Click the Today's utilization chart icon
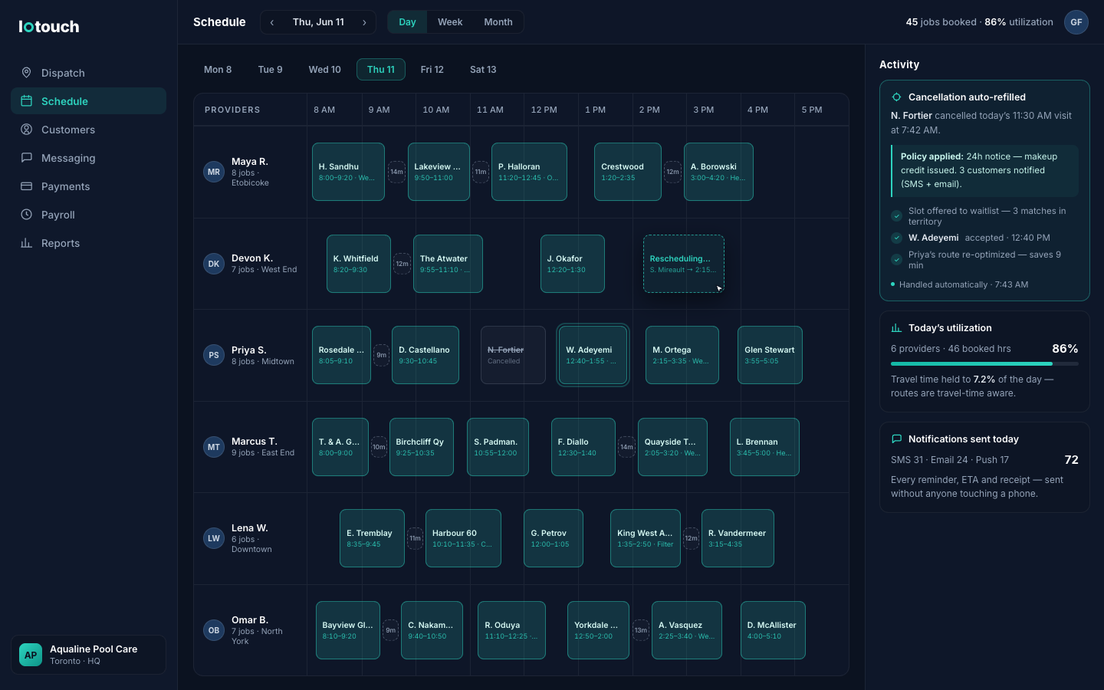The height and width of the screenshot is (690, 1104). point(896,328)
